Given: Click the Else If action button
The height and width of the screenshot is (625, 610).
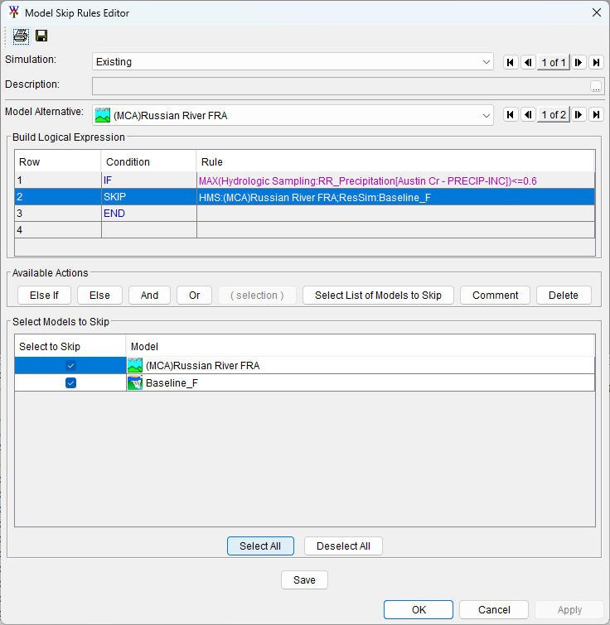Looking at the screenshot, I should 44,296.
